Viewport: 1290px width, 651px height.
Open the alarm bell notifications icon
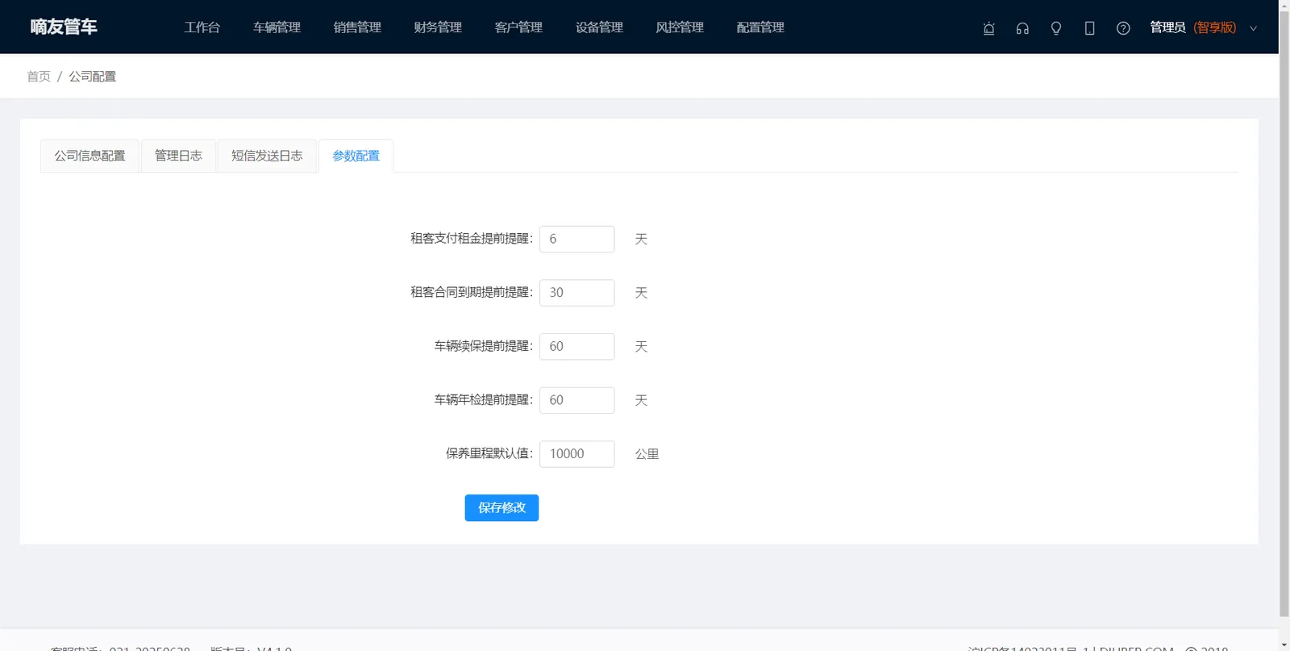[x=988, y=28]
